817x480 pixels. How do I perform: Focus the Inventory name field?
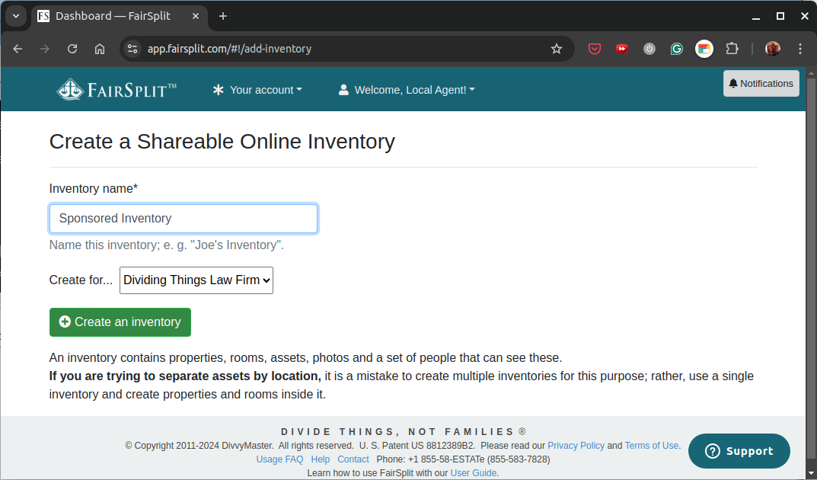tap(184, 219)
